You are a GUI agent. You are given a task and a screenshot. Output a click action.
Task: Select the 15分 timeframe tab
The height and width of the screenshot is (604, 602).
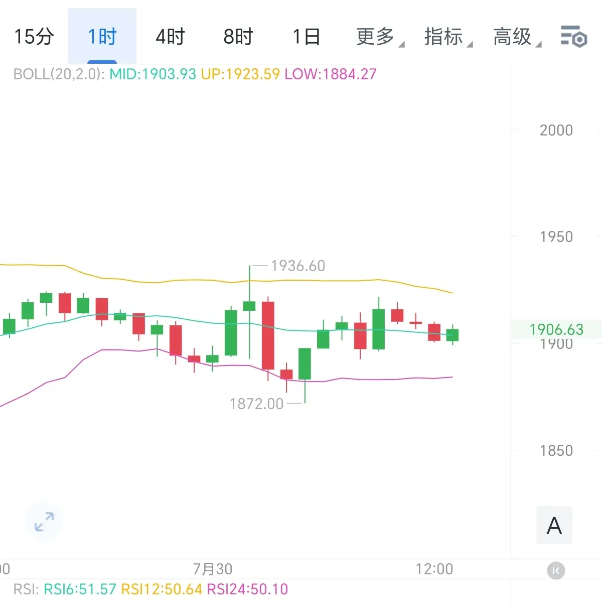pyautogui.click(x=34, y=37)
